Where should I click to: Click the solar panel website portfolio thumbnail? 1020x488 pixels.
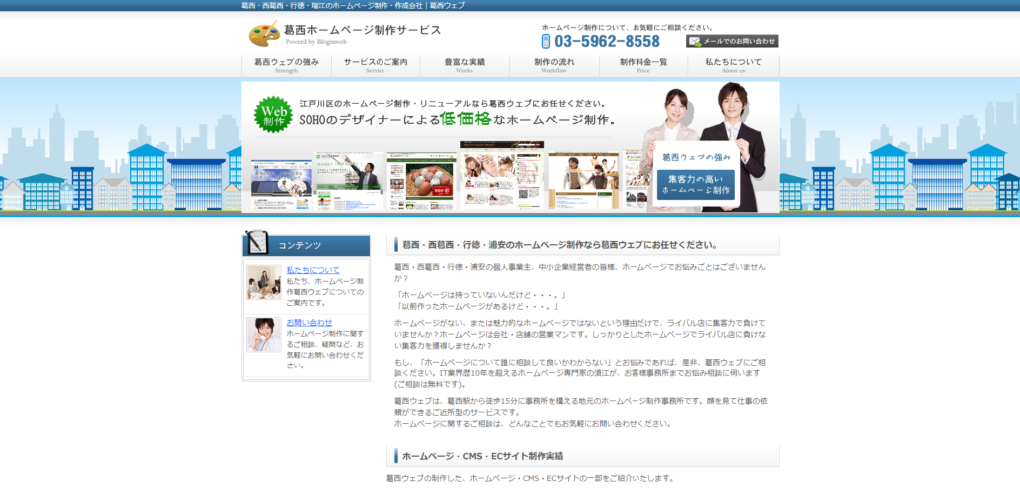(x=277, y=182)
